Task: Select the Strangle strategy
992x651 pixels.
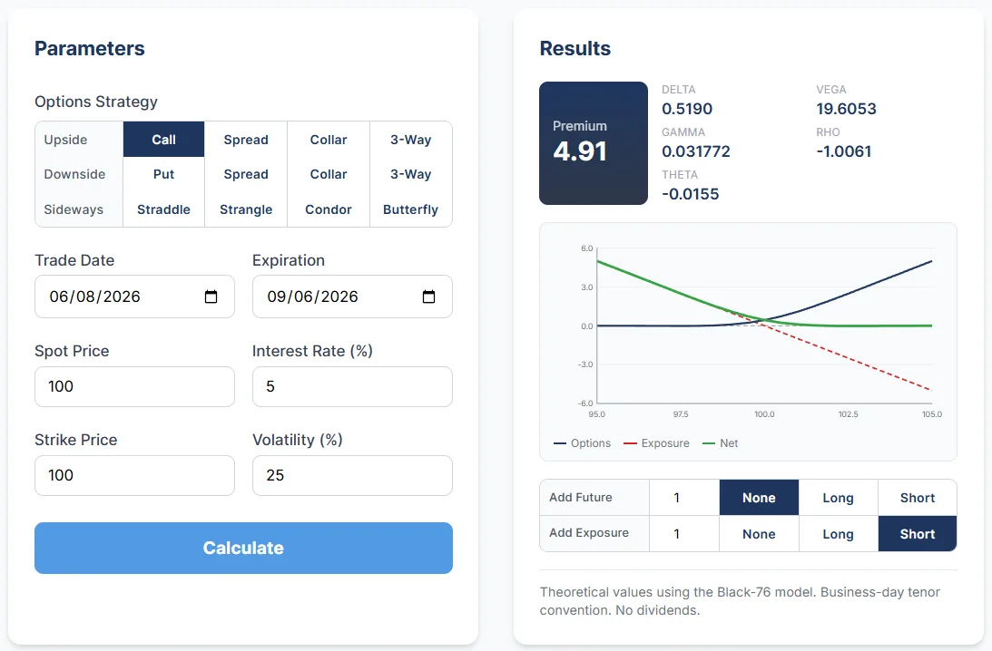Action: 246,209
